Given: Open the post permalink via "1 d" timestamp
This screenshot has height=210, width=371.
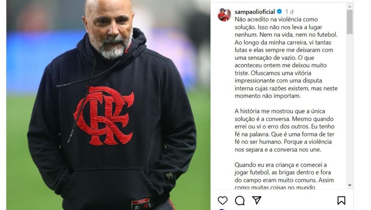Looking at the screenshot, I should coord(289,12).
